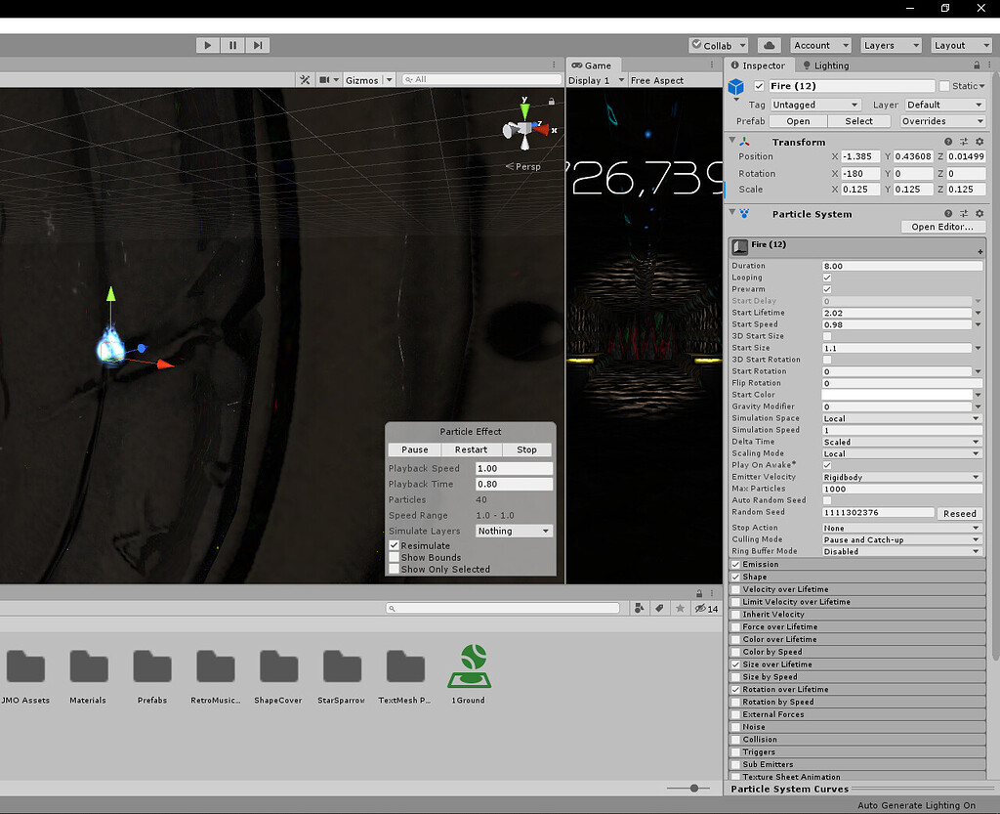The height and width of the screenshot is (814, 1000).
Task: Click the Particle System settings gear icon
Action: click(x=979, y=213)
